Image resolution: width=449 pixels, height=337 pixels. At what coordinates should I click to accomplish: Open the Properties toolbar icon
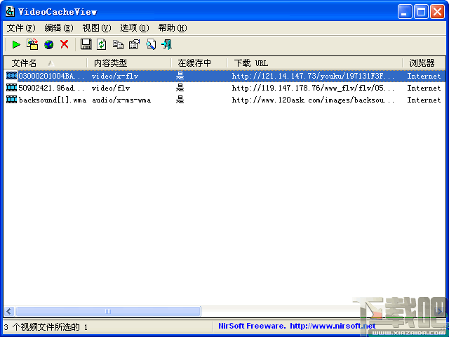(134, 44)
